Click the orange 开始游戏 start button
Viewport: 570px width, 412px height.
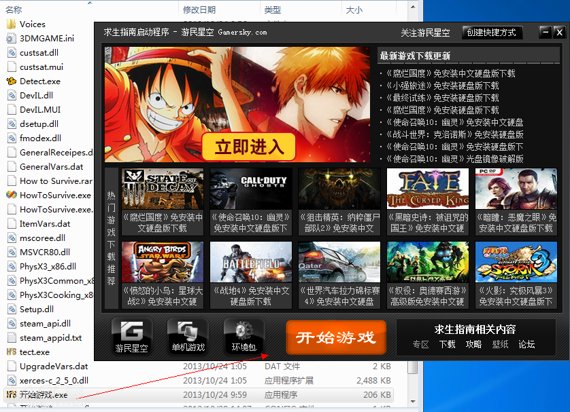pos(336,337)
